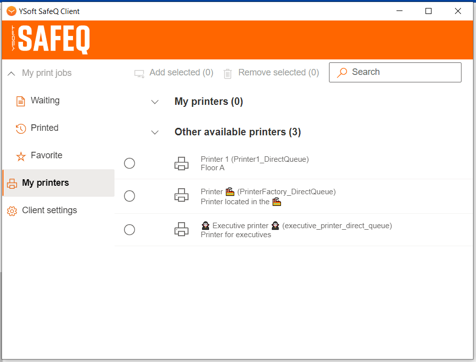Click the Executive printer's printer icon
This screenshot has width=476, height=362.
(x=181, y=230)
